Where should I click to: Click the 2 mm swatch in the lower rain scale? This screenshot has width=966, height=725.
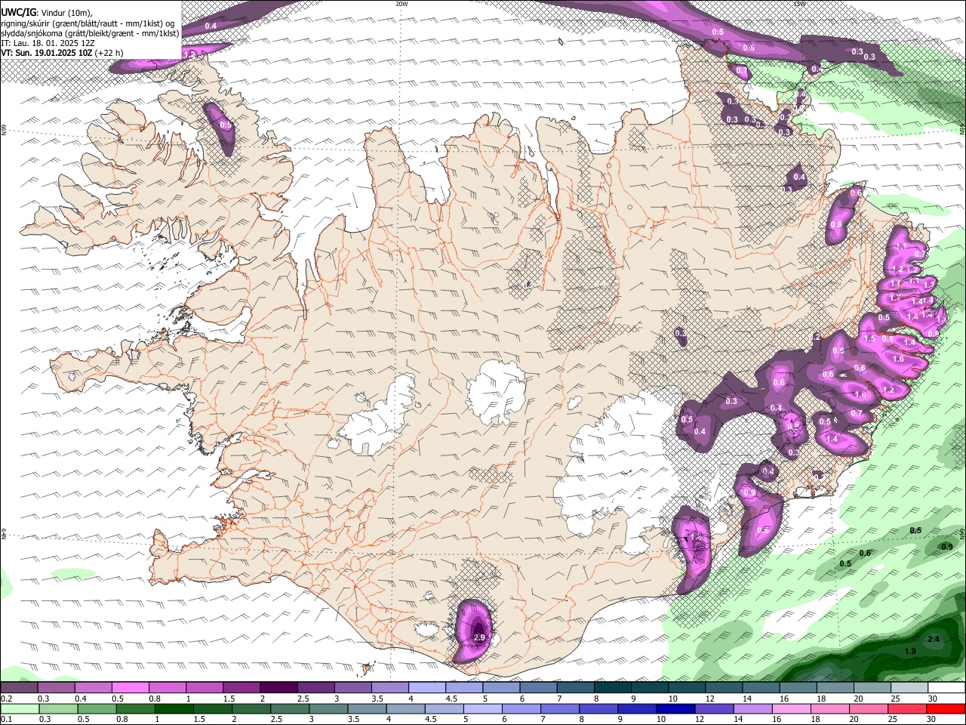pyautogui.click(x=251, y=708)
